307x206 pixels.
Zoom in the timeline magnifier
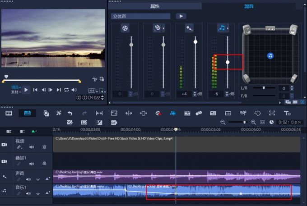coord(253,122)
